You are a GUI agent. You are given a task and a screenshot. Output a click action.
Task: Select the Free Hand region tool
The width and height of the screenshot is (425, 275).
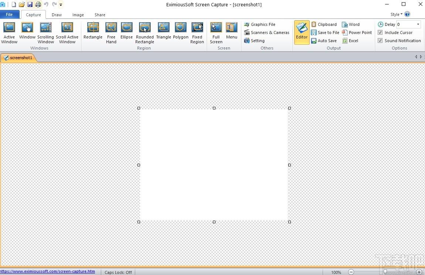[111, 33]
